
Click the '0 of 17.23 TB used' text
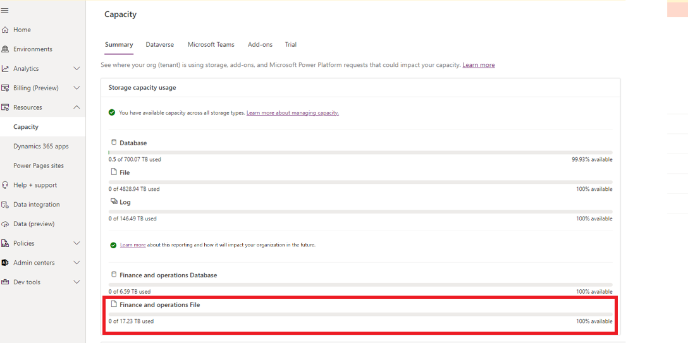(x=131, y=321)
